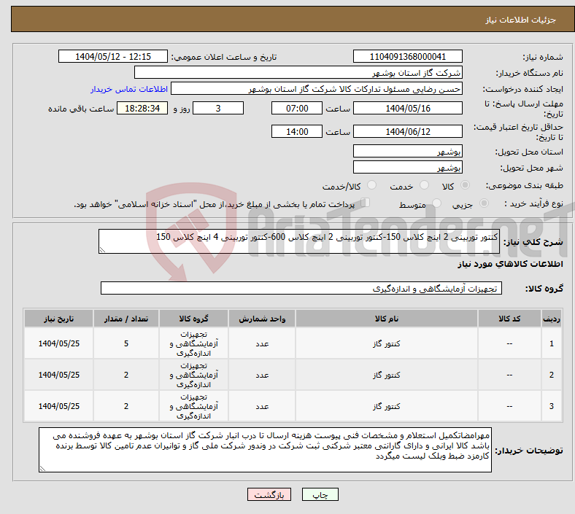Select the متوسط purchase type radio
This screenshot has width=575, height=514.
point(437,203)
